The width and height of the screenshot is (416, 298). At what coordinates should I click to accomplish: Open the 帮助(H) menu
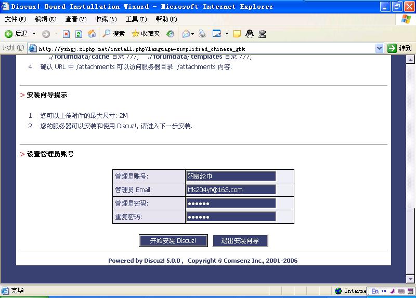(166, 19)
